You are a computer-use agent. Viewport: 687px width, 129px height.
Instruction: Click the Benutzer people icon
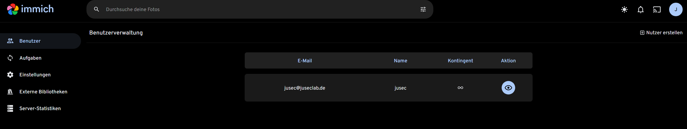click(x=10, y=41)
